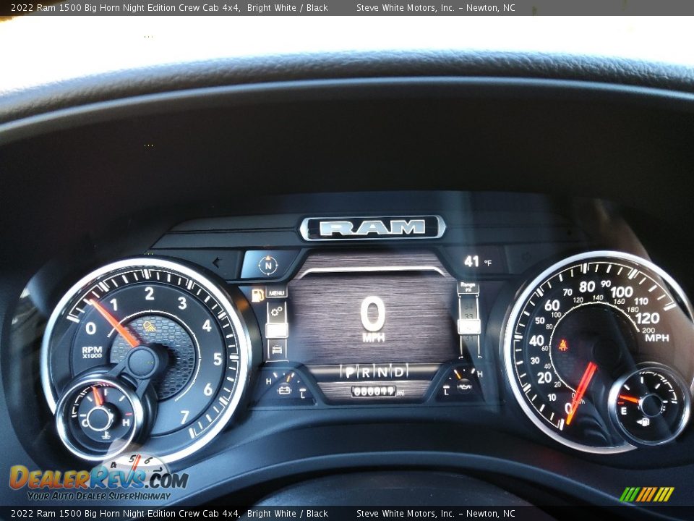Select gear P in the PRND indicator
The image size is (694, 521).
tap(350, 372)
